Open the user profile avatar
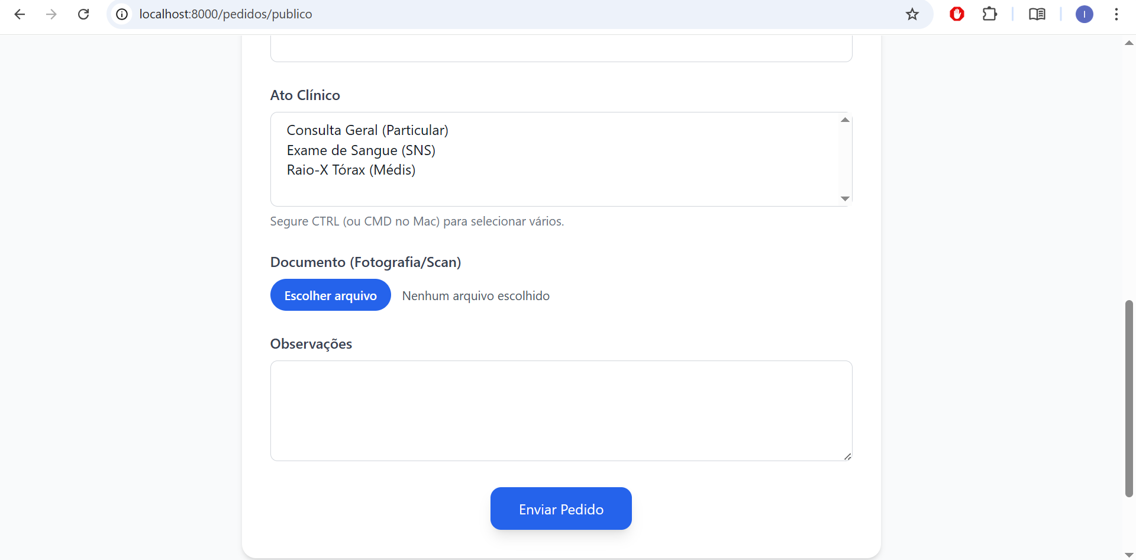 pyautogui.click(x=1085, y=14)
